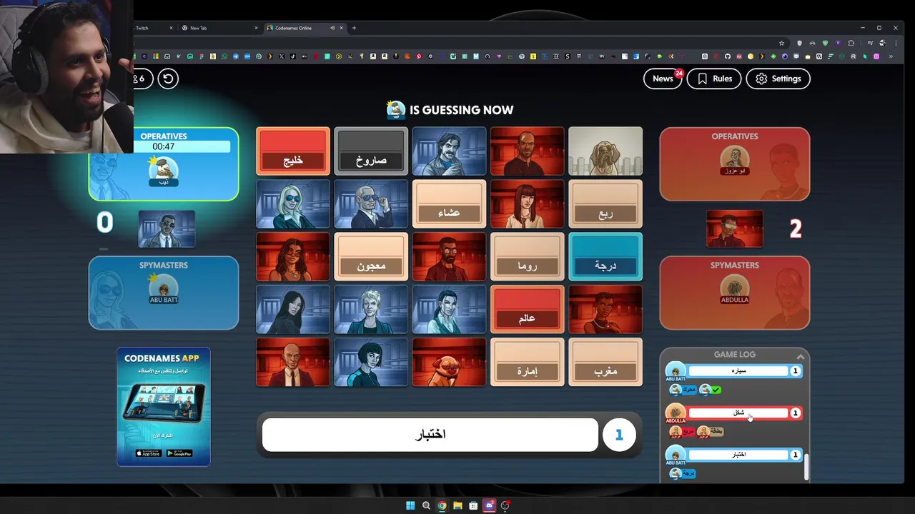Open Discord from the taskbar
Screen dimensions: 915x514
(x=490, y=505)
